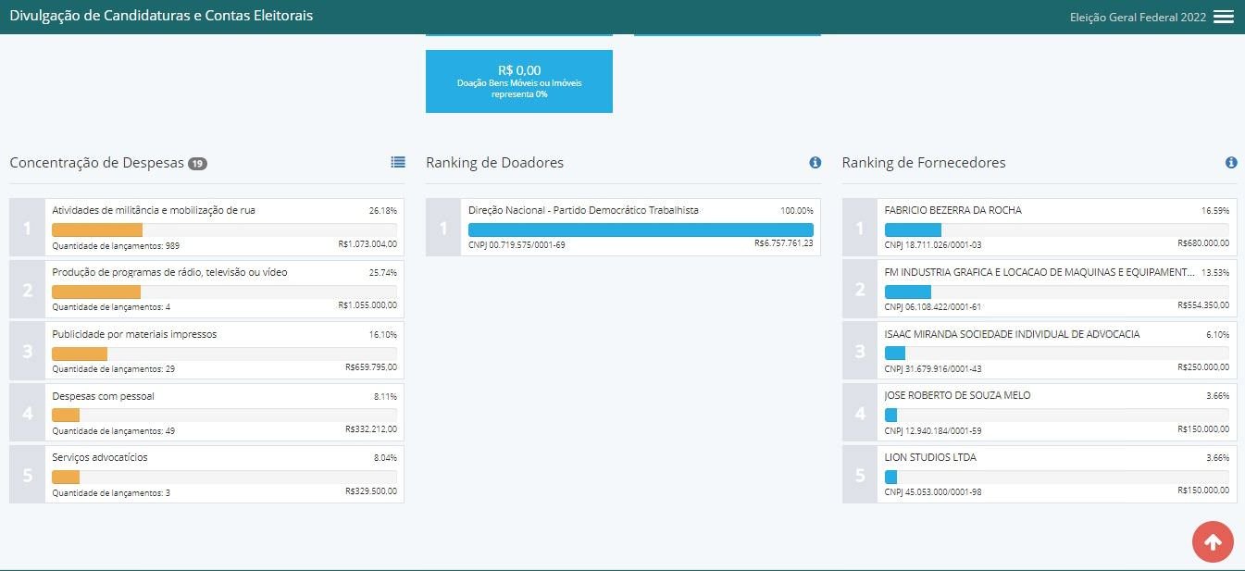This screenshot has height=571, width=1245.
Task: Click CNPJ 06.108.422/0001-61
Action: (933, 307)
